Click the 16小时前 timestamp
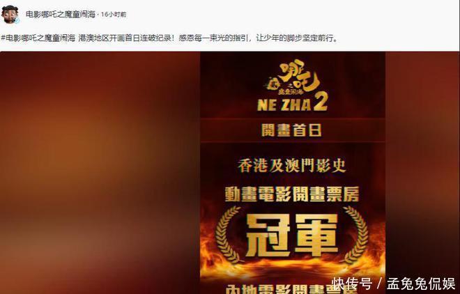This screenshot has width=460, height=294. click(114, 15)
